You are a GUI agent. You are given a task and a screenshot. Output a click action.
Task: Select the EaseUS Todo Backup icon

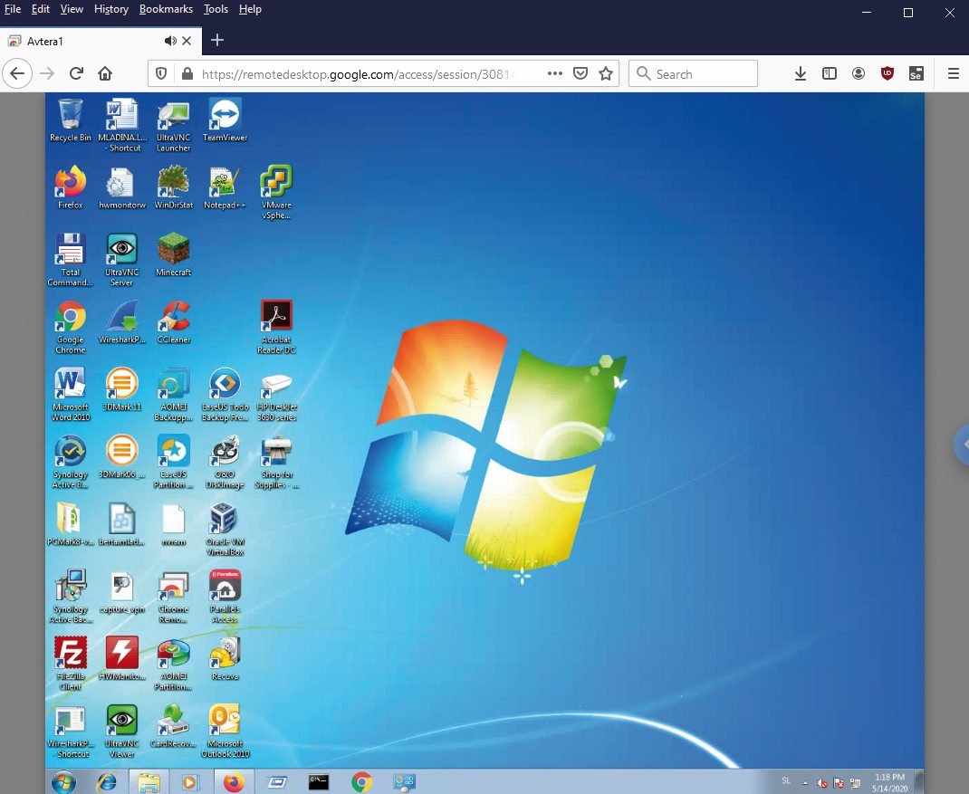(x=225, y=395)
